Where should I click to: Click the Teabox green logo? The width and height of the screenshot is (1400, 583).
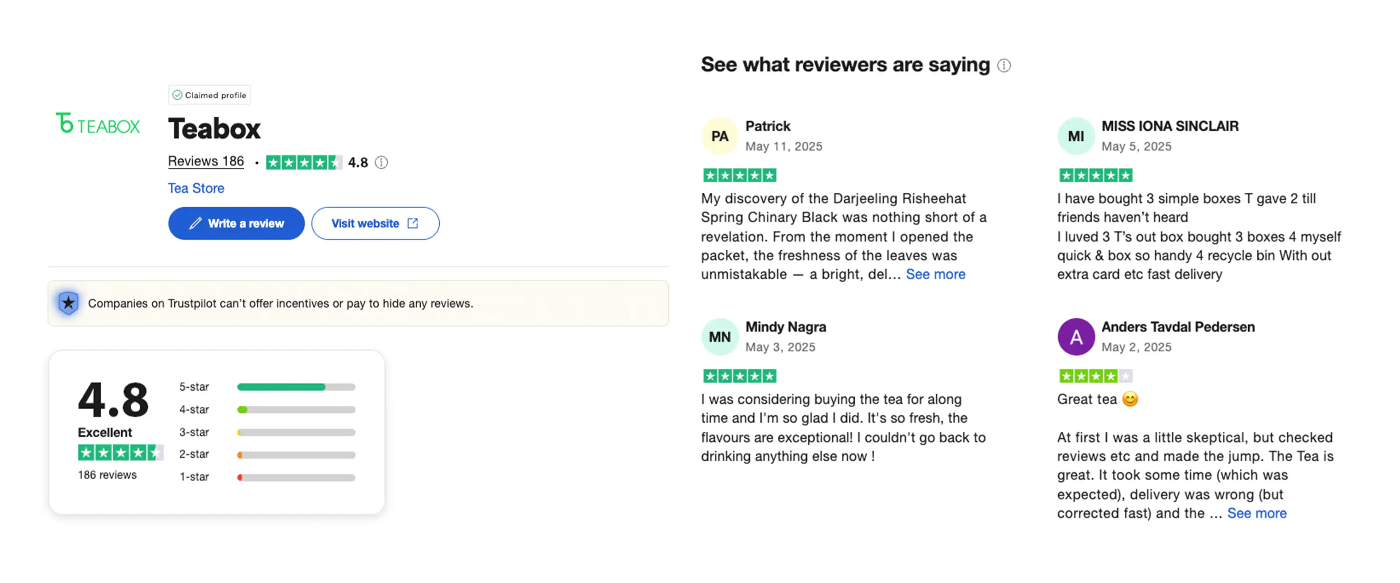point(98,124)
